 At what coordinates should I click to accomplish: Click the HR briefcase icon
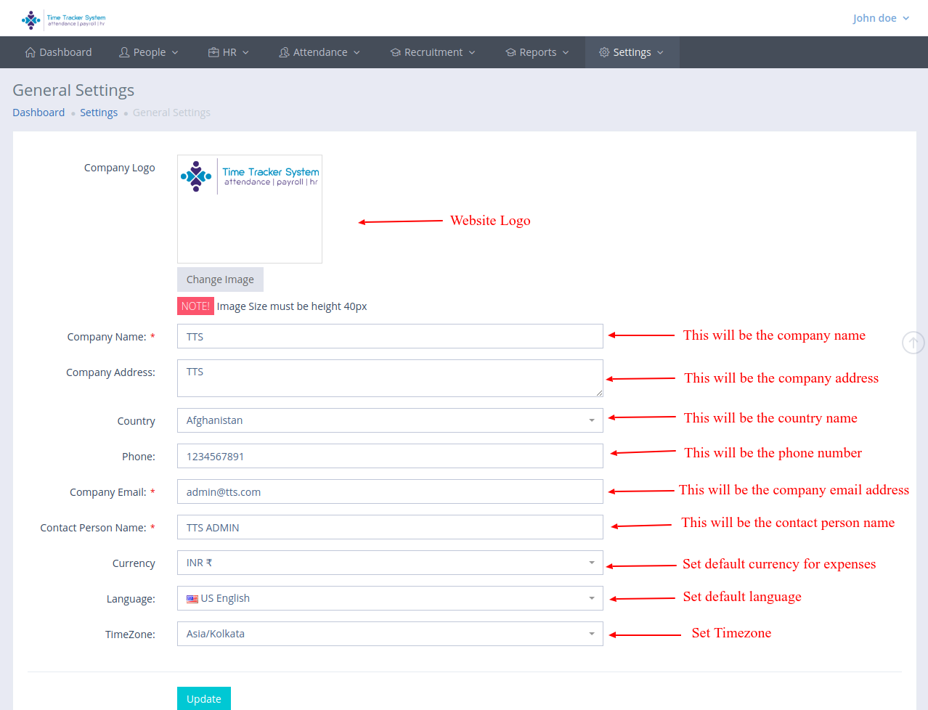[213, 52]
